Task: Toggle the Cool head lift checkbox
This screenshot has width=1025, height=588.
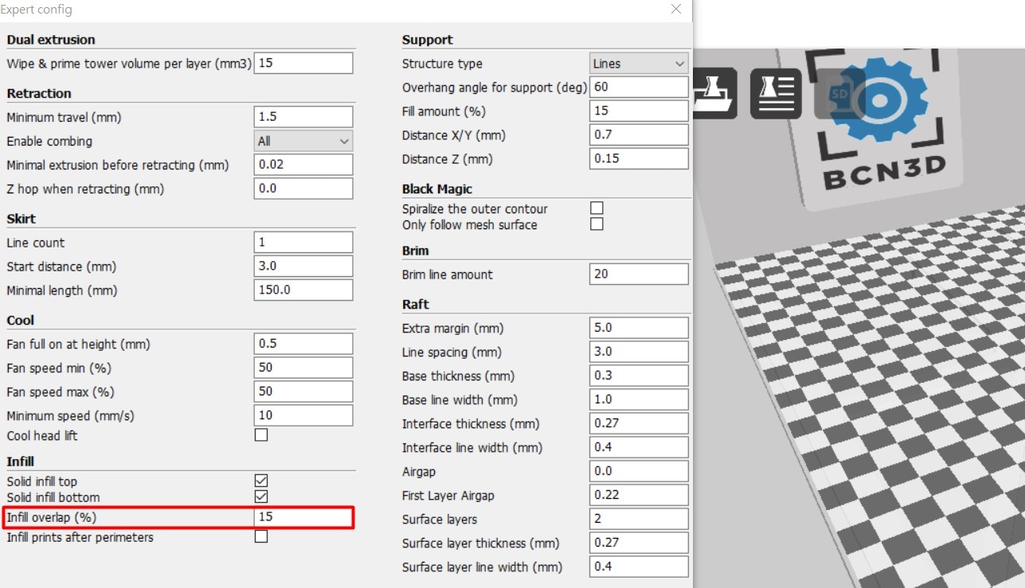Action: pos(260,435)
